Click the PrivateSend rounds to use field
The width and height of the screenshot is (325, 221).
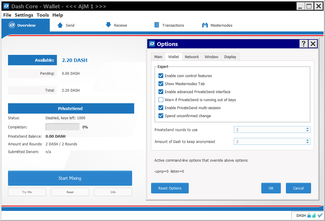(x=272, y=130)
